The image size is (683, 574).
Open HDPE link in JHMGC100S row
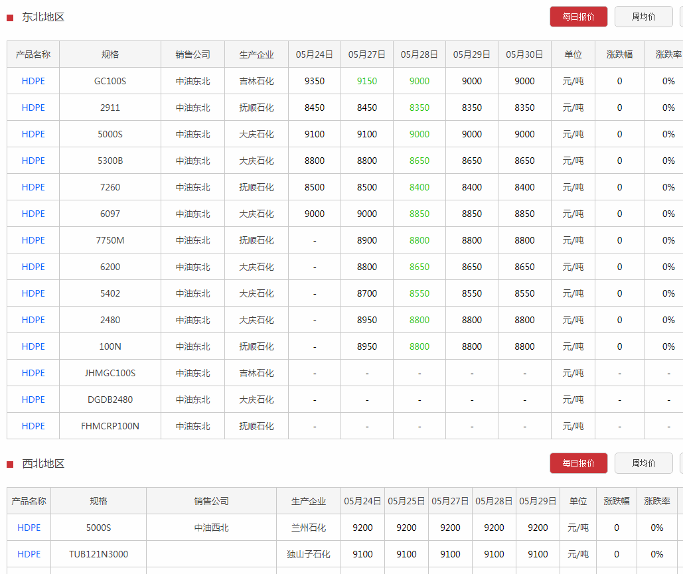[33, 373]
